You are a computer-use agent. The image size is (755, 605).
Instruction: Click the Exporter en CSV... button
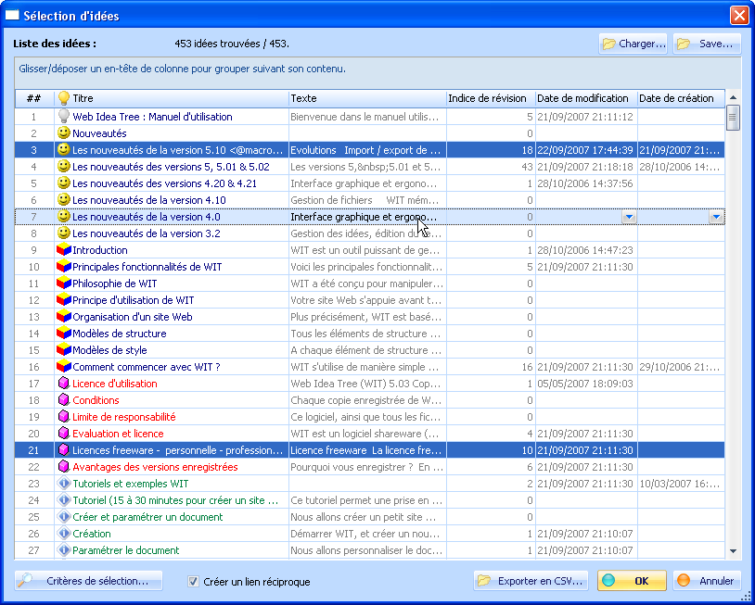[531, 581]
